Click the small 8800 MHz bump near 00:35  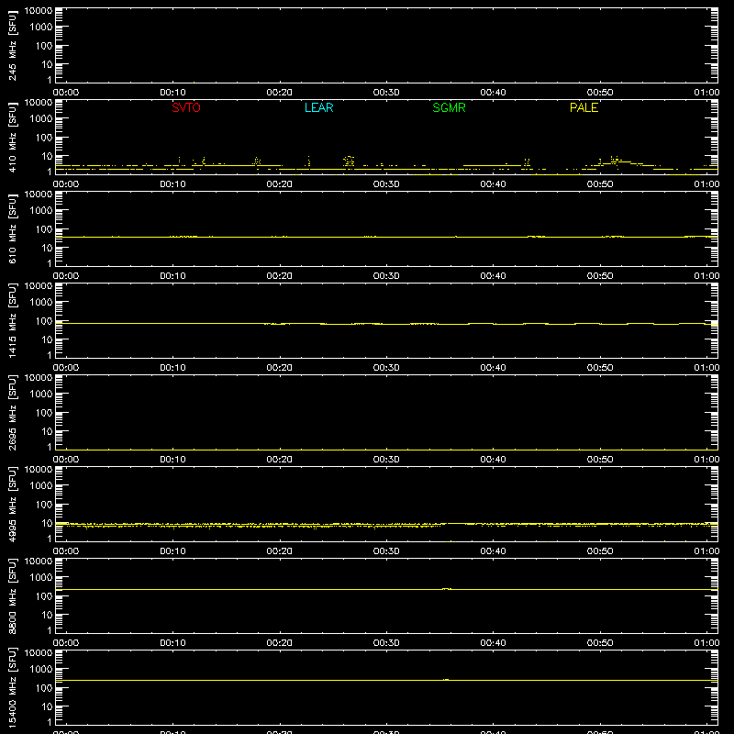click(x=447, y=588)
